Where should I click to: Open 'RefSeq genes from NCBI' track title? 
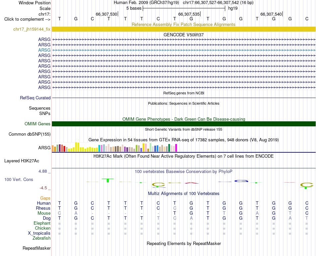[184, 93]
